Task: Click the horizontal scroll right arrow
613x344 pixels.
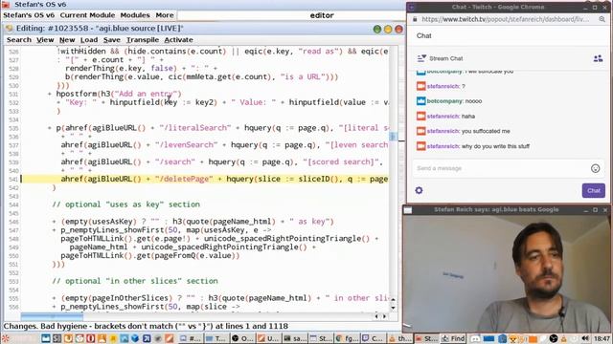Action: 385,316
